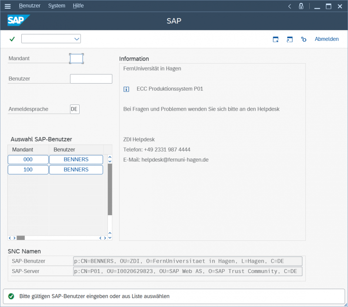Image resolution: width=348 pixels, height=307 pixels.
Task: Click the rightmost horizontal scroll-right arrow of user table
Action: click(105, 238)
